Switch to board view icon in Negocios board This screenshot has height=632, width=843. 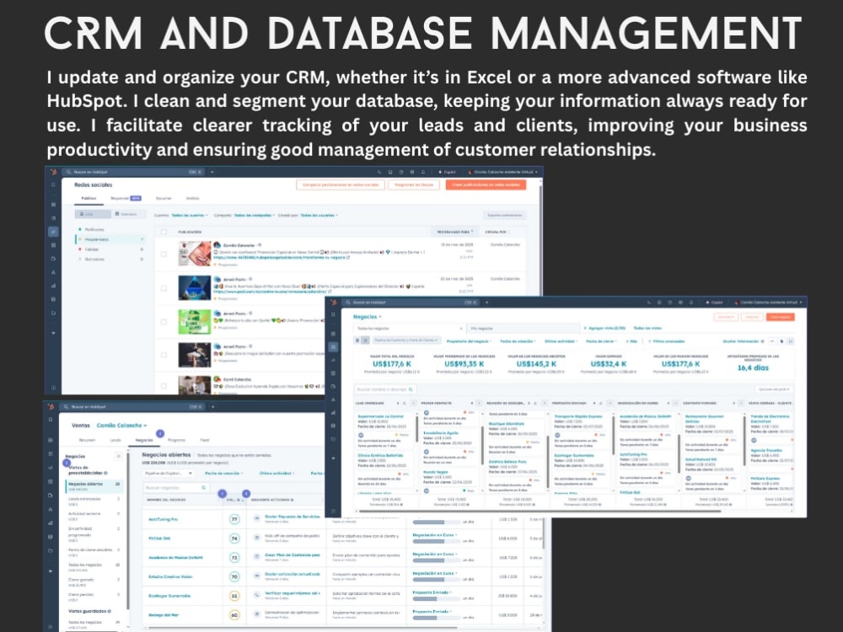pos(365,340)
